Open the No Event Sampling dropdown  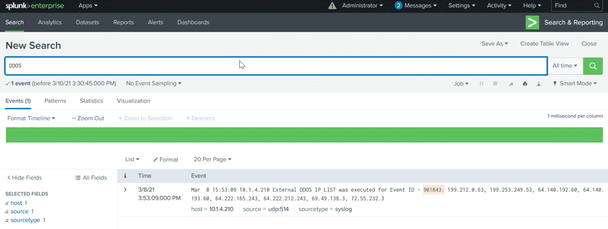point(153,83)
